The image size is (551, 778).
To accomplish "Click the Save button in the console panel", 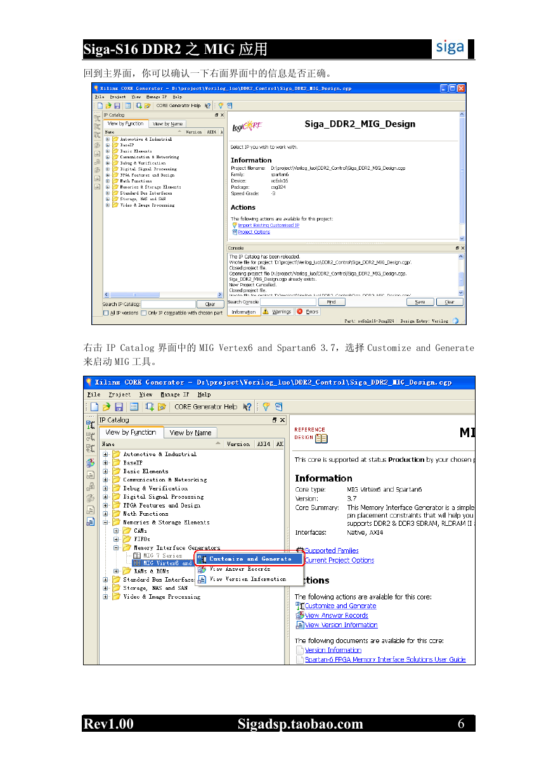I will coord(420,302).
